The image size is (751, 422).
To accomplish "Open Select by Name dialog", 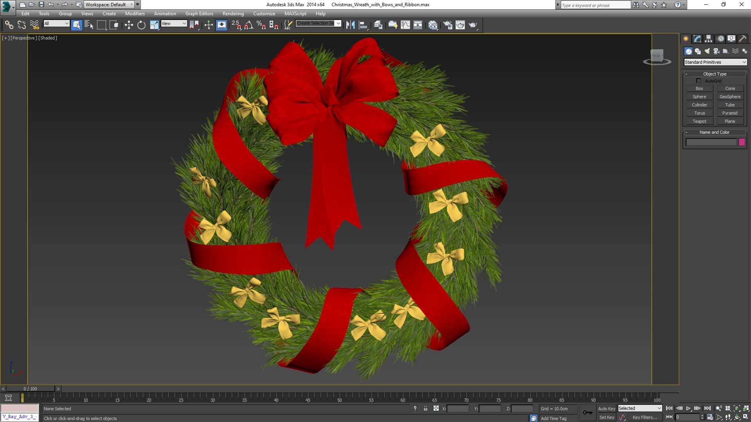I will (x=89, y=25).
